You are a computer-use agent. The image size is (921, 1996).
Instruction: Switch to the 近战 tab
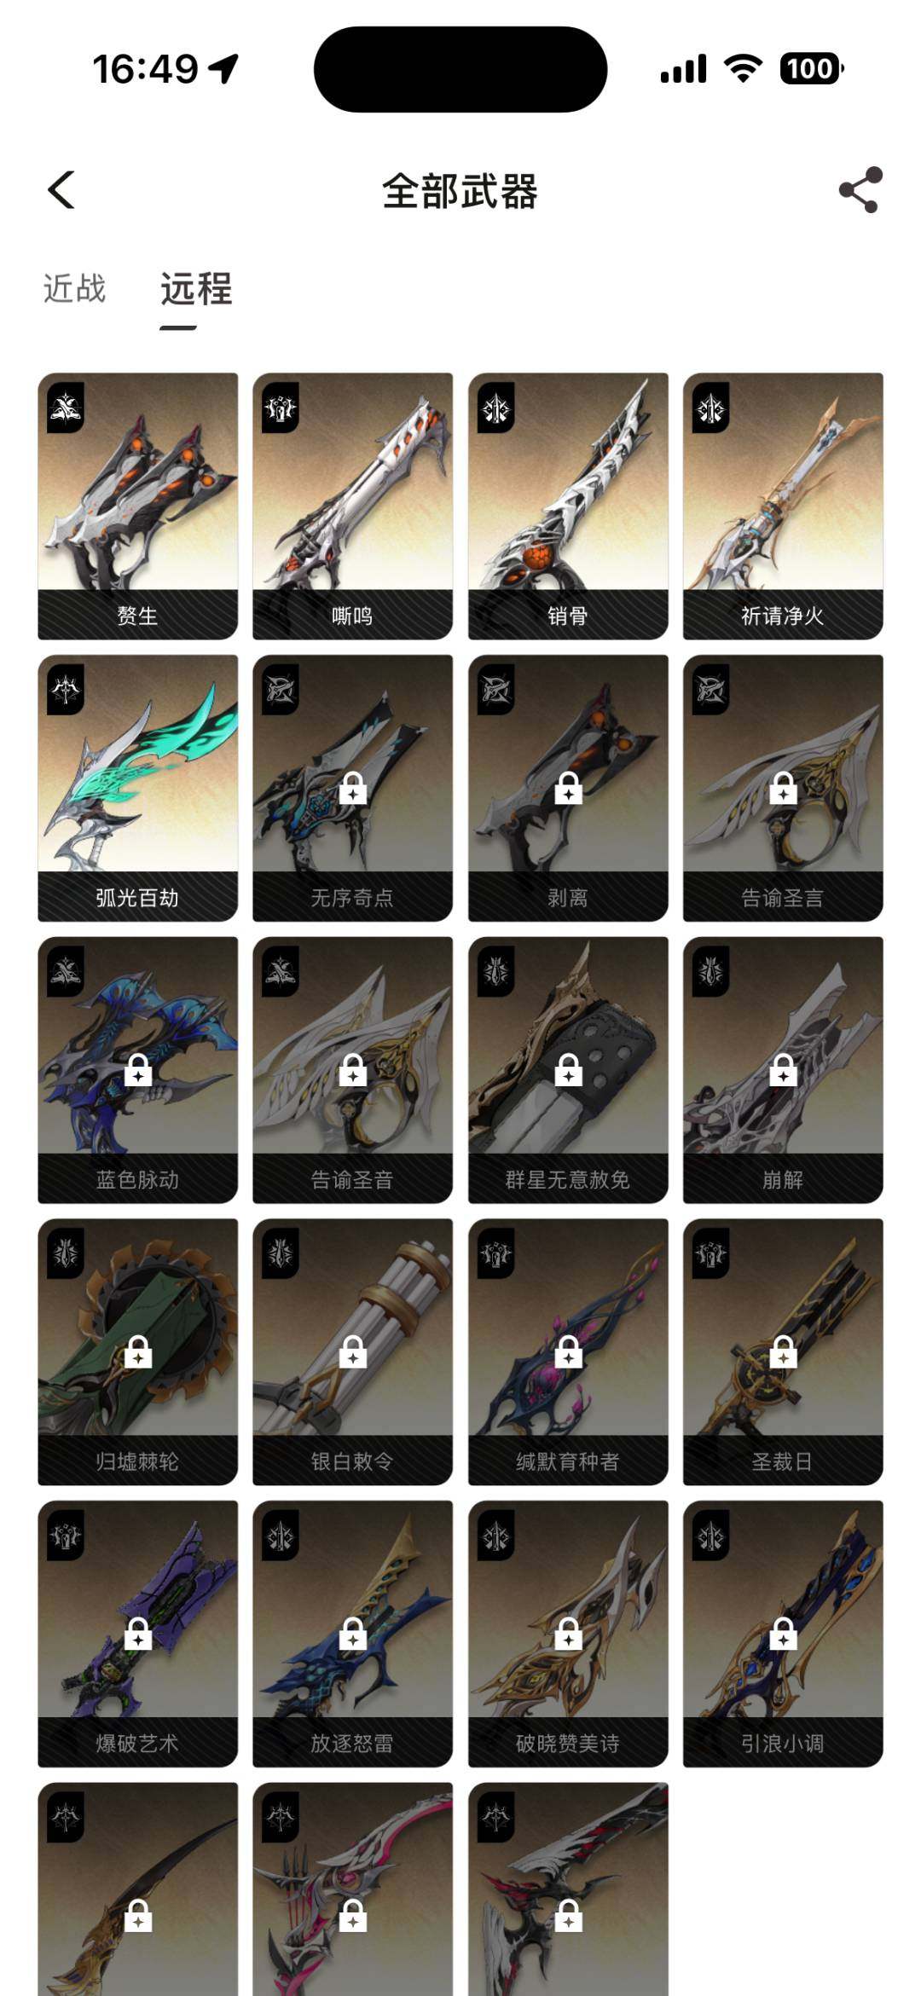point(75,289)
